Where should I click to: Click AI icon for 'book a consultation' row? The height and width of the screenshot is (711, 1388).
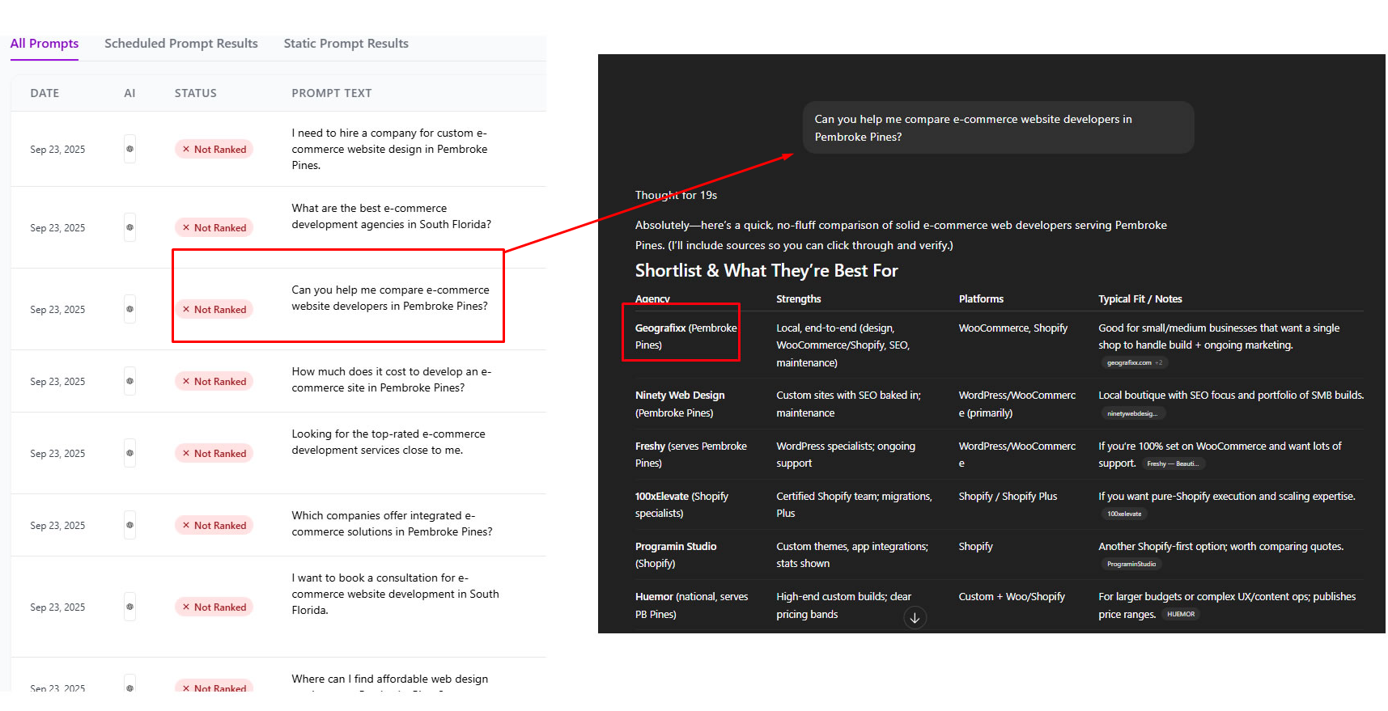[129, 607]
